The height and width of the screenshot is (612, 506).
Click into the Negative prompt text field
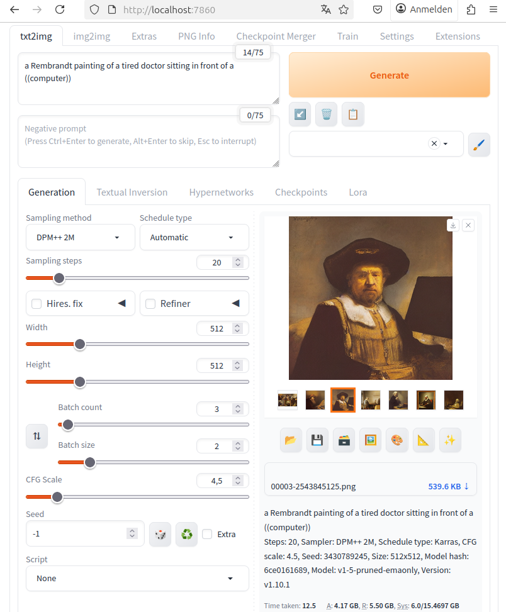[x=149, y=142]
